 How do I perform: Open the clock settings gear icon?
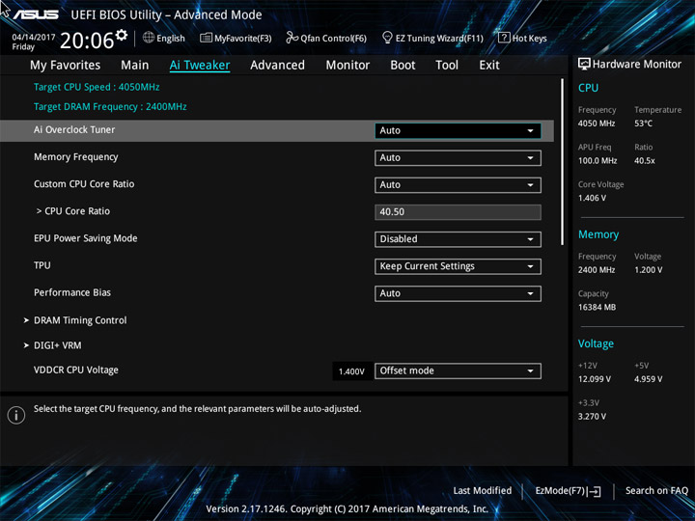[122, 35]
